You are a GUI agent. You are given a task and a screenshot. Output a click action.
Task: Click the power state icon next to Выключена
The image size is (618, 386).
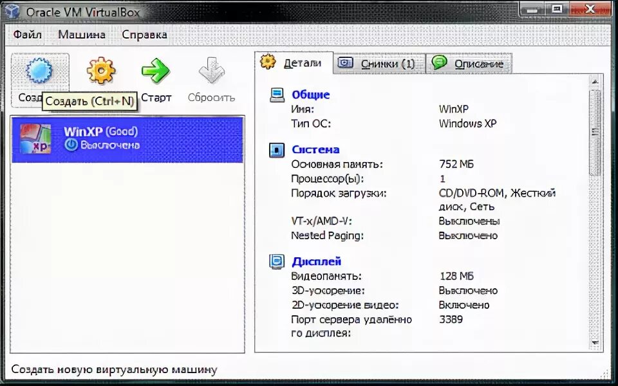pos(71,145)
